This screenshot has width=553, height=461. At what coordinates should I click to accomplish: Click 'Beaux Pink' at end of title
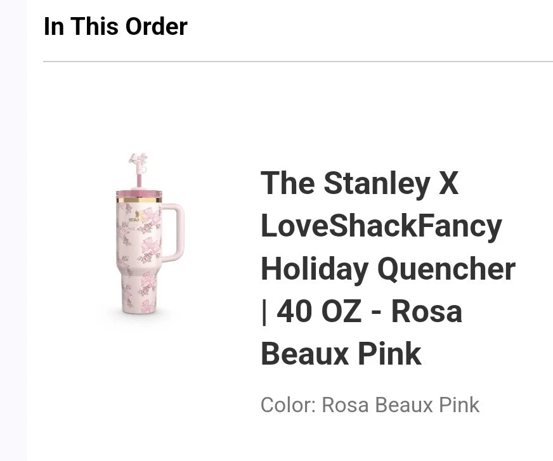coord(341,354)
